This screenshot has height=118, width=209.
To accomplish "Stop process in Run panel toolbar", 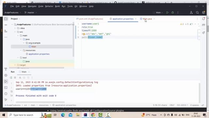I will tap(15, 78).
